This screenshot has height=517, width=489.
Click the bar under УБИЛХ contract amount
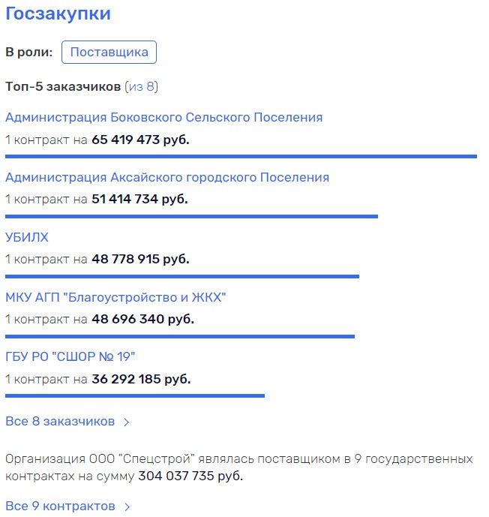coord(182,276)
